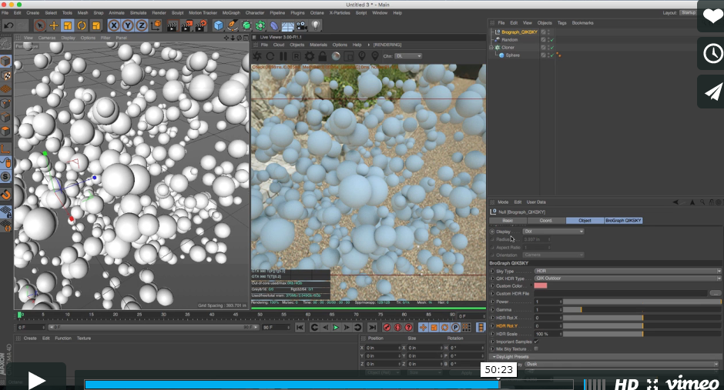Viewport: 724px width, 390px height.
Task: Click the Live Viewer render region icon
Action: pos(349,56)
